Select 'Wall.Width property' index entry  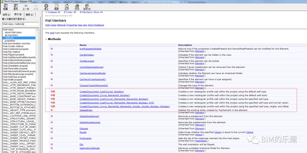13,80
